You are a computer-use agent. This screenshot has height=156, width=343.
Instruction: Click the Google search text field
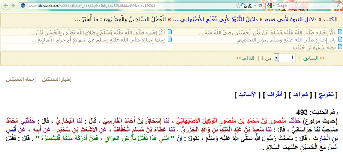click(x=306, y=6)
